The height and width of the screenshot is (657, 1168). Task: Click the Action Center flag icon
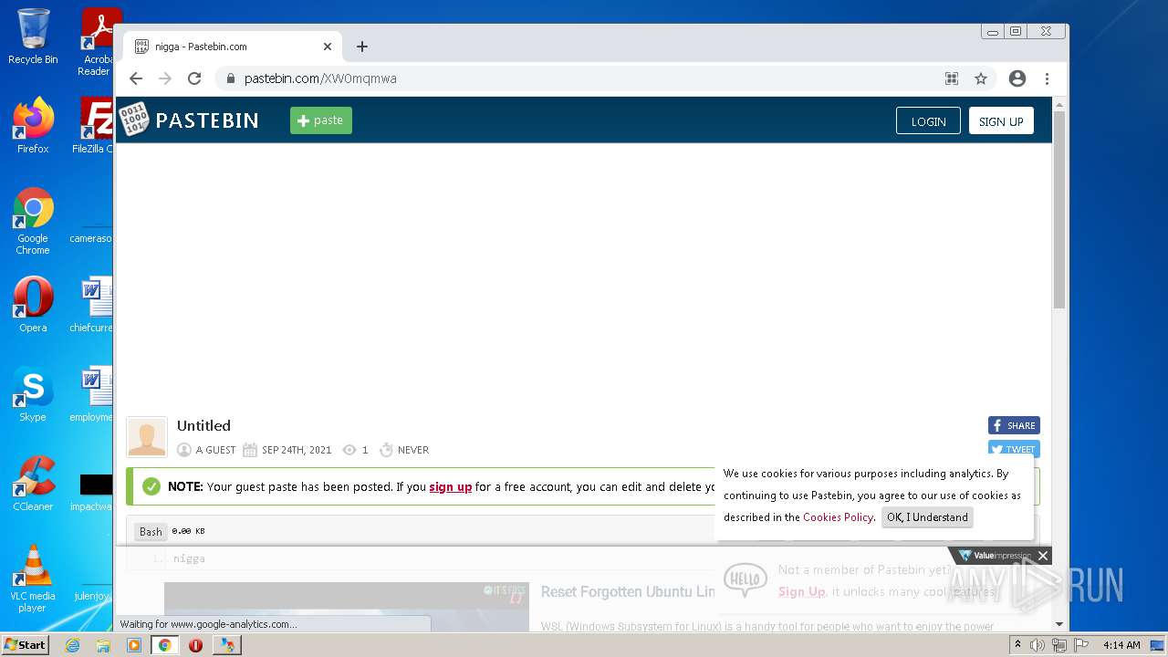(x=1081, y=645)
